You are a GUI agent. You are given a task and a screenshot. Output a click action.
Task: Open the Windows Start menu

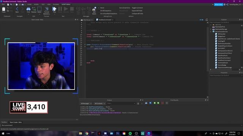click(x=3, y=133)
